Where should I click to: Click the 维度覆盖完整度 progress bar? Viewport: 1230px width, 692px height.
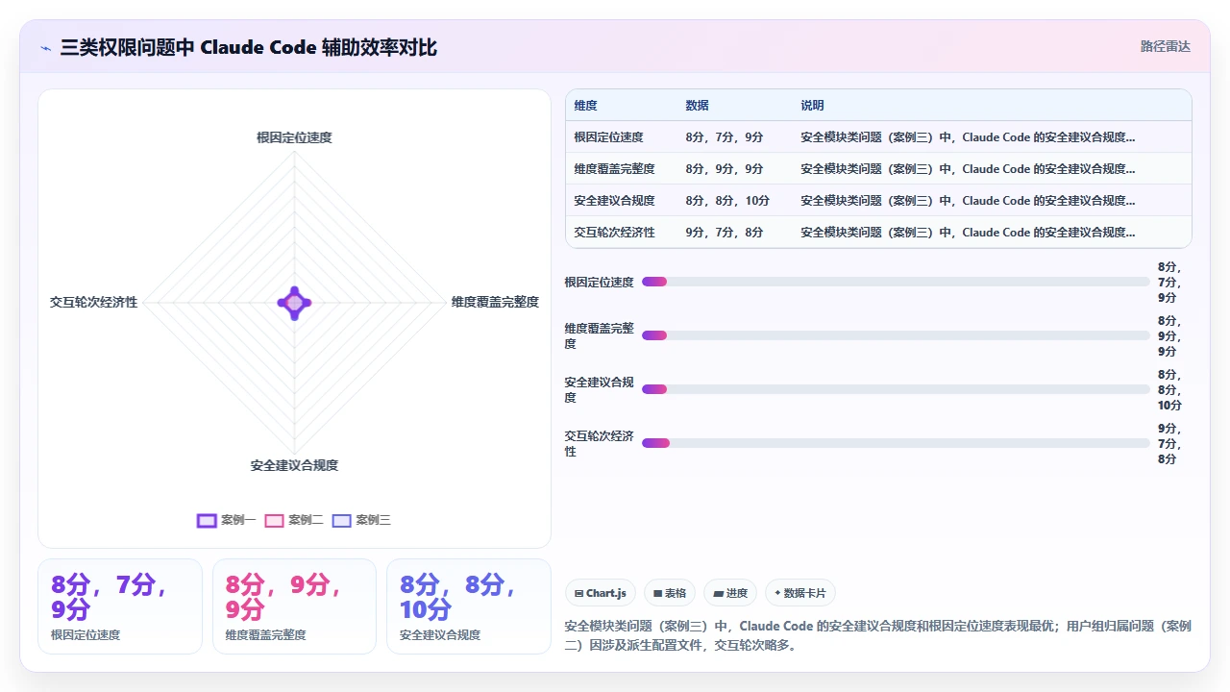[896, 335]
